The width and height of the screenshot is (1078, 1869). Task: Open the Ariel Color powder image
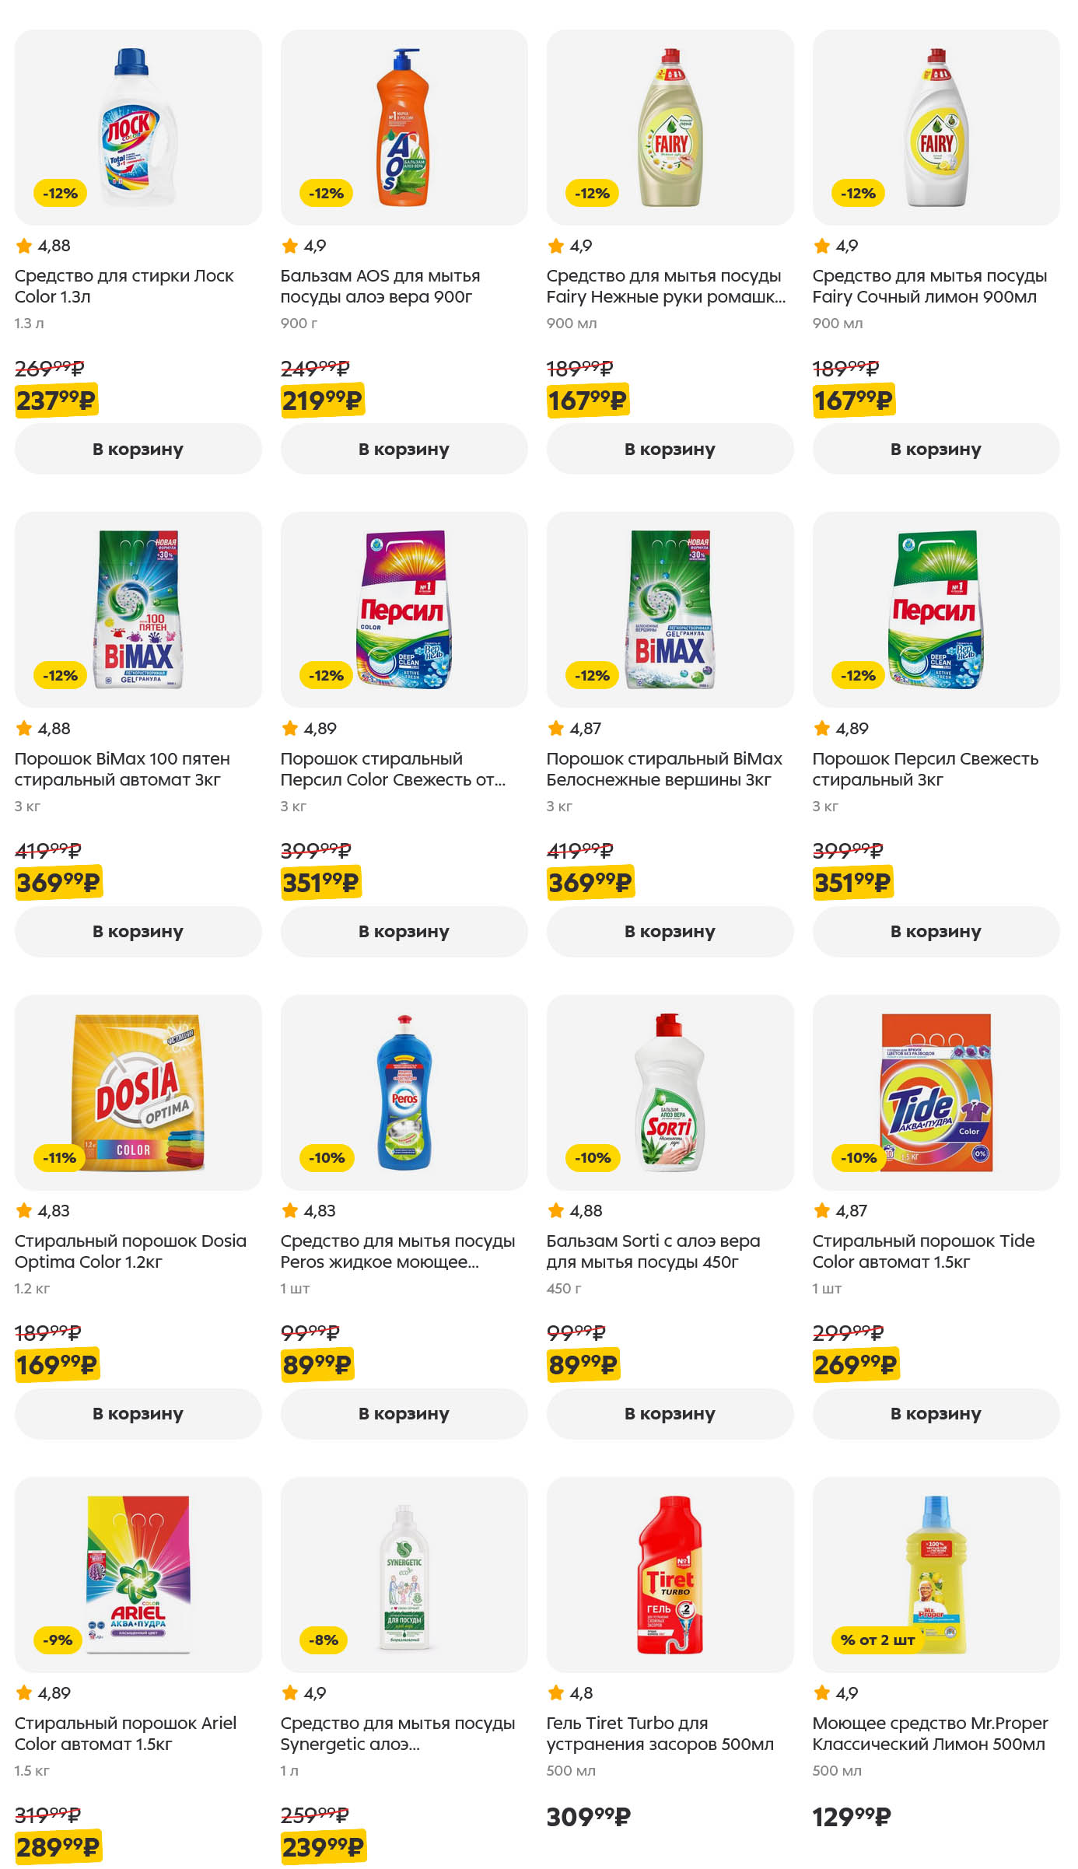[x=138, y=1574]
